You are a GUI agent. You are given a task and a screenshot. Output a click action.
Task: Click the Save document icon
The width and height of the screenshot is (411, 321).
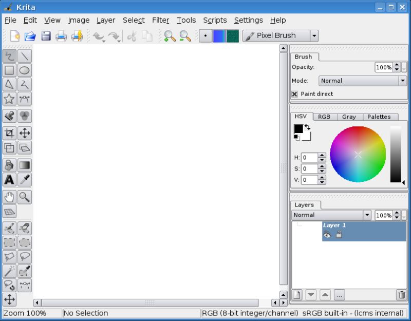pos(46,36)
